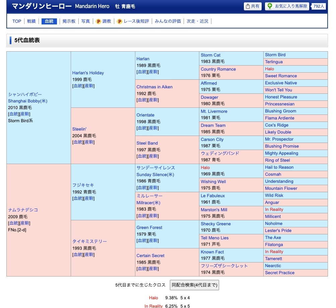Open the Affirmed link
This screenshot has height=308, width=336.
[x=209, y=83]
